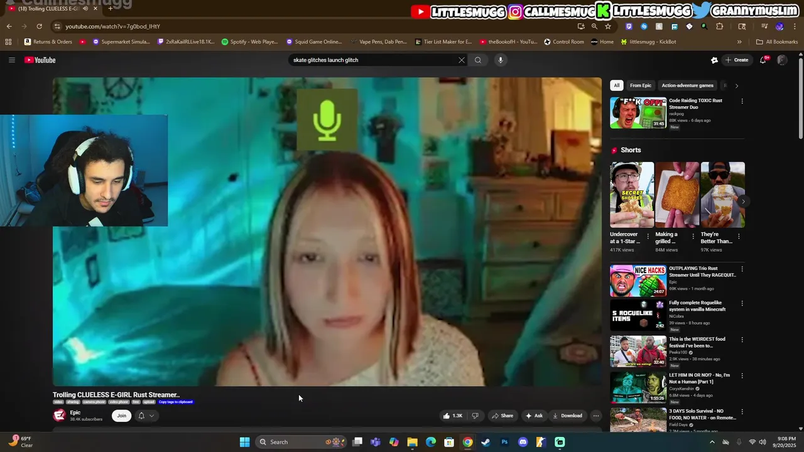Open the Spotify - Web Player bookmark
The image size is (804, 452).
tap(249, 42)
